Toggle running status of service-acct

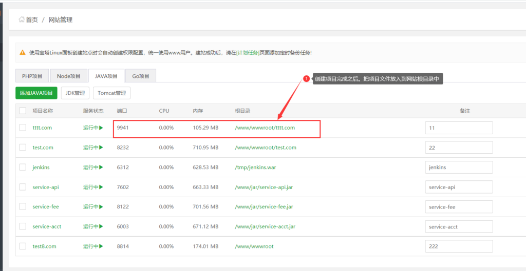coord(93,226)
